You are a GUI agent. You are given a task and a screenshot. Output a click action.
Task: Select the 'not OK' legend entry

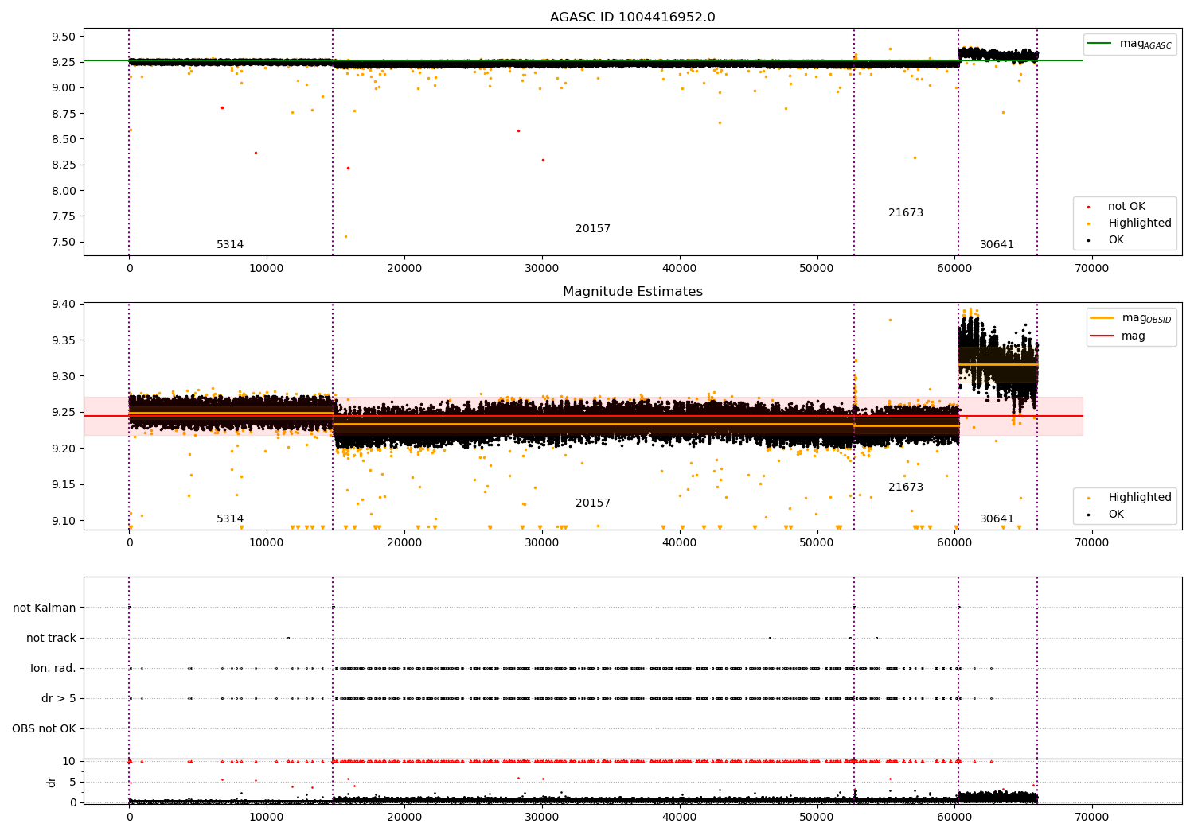coord(1126,207)
